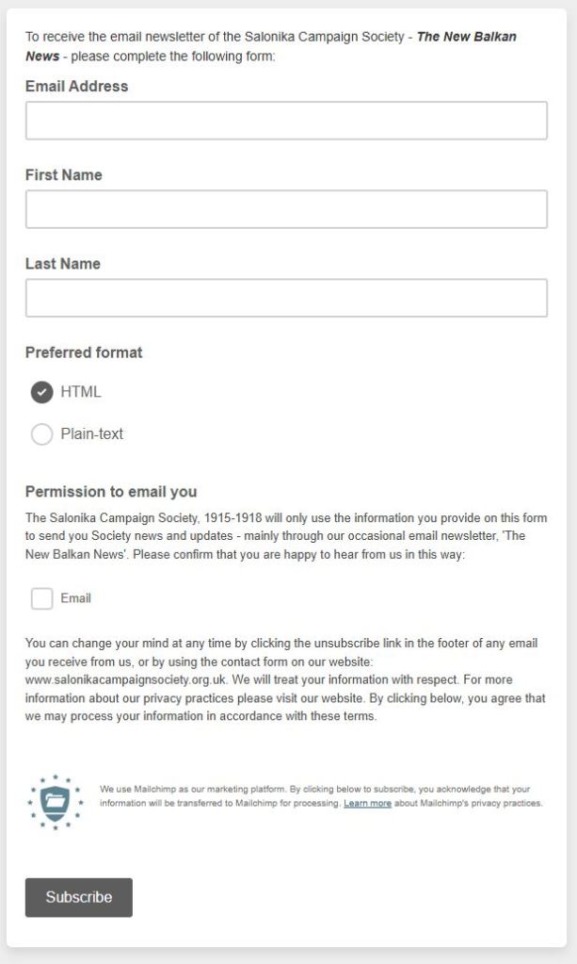Tick the Email permission checkbox

point(41,598)
